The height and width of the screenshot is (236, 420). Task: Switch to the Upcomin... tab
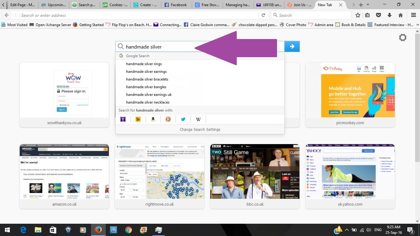pos(53,5)
